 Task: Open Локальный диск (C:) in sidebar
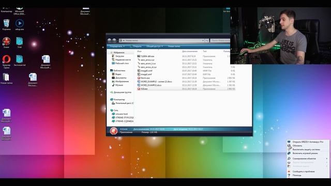125,103
